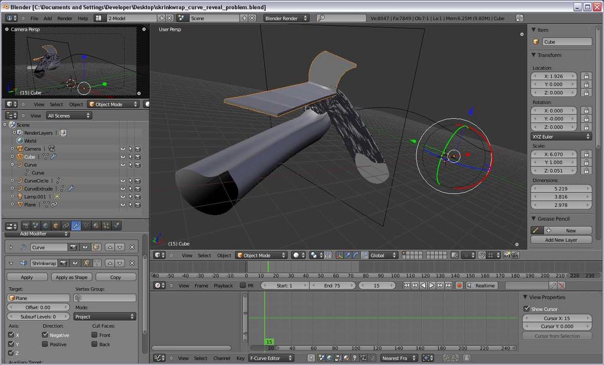Click the Copy modifier button
Screen dimensions: 604x365
[116, 277]
